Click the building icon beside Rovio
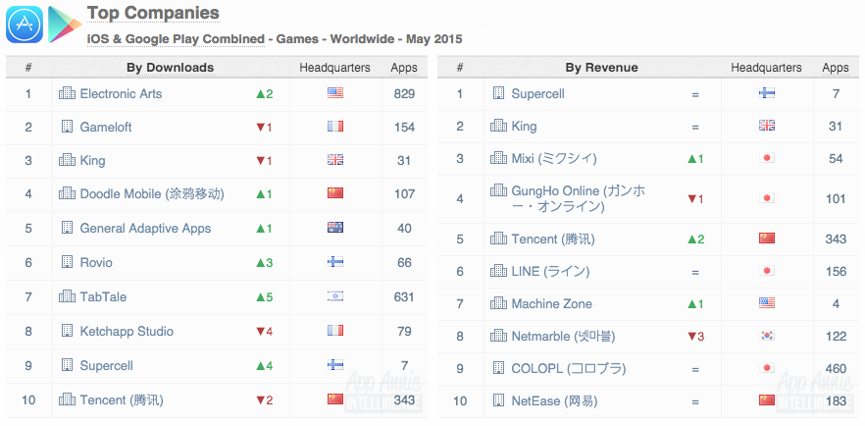This screenshot has width=865, height=426. [67, 261]
